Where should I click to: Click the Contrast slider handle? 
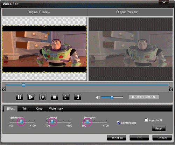tap(52, 122)
